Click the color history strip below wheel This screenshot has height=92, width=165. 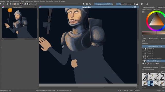(154, 33)
